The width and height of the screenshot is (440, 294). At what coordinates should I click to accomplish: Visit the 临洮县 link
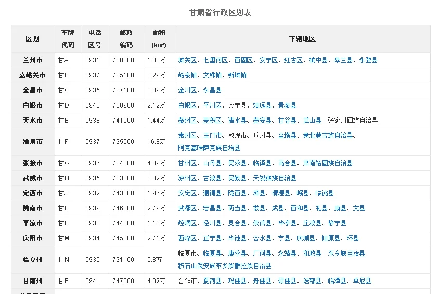tap(325, 194)
